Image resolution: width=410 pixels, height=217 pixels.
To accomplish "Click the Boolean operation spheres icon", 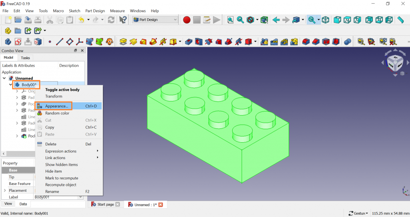I will [x=348, y=41].
